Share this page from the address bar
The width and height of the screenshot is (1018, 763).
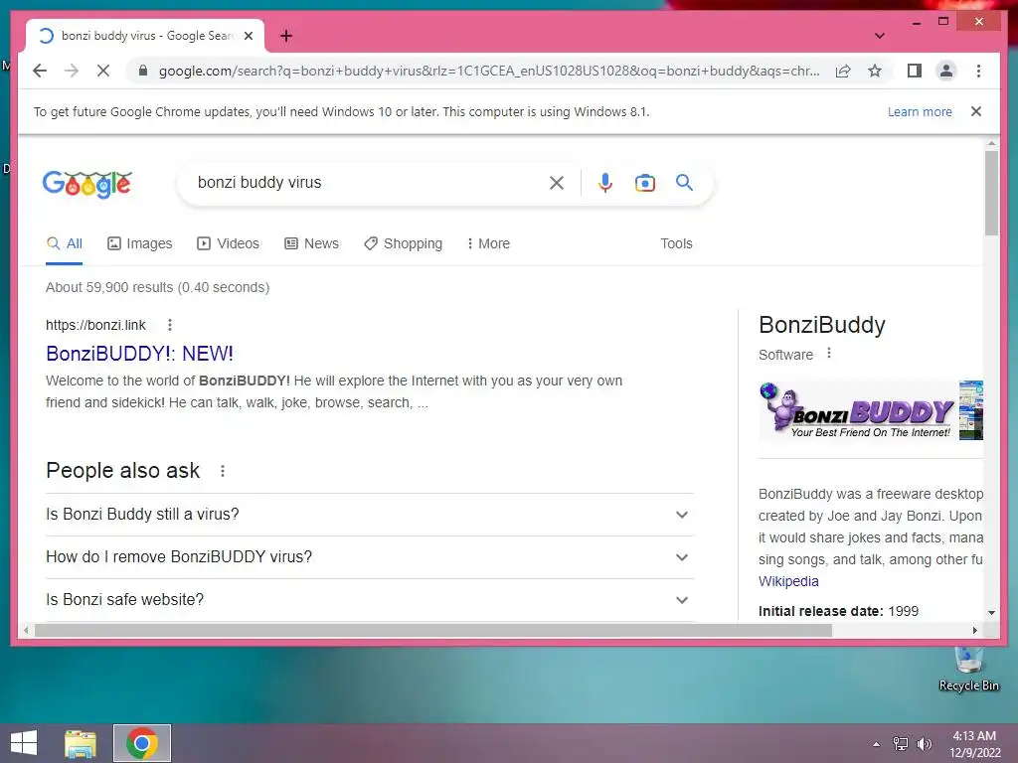[x=843, y=71]
